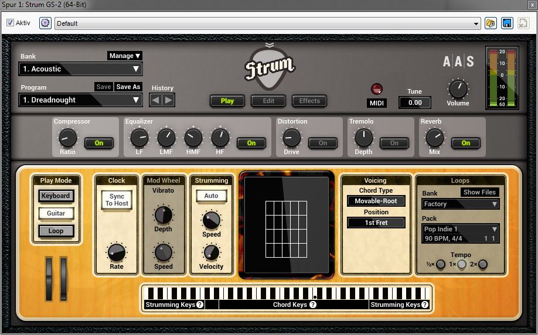Click the history back arrow
The image size is (538, 335).
(156, 100)
